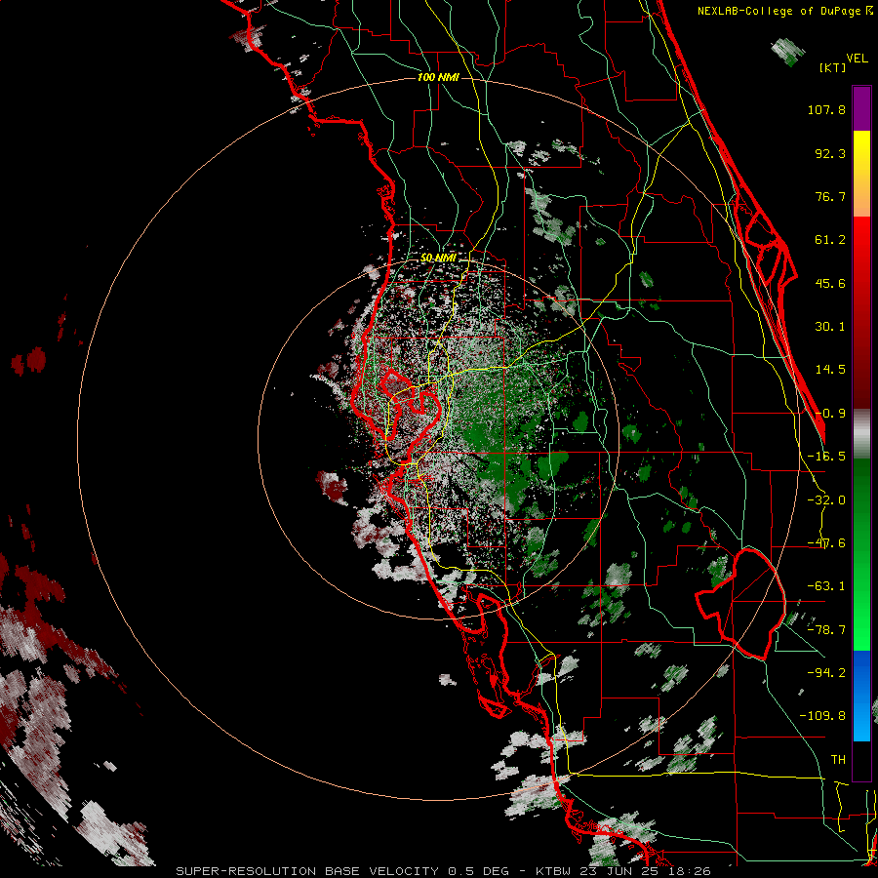The image size is (878, 878).
Task: Click the -16.5 velocity scale value
Action: pos(826,457)
